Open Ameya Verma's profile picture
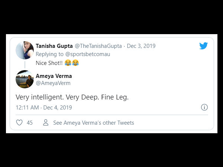This screenshot has height=167, width=223. (25, 79)
